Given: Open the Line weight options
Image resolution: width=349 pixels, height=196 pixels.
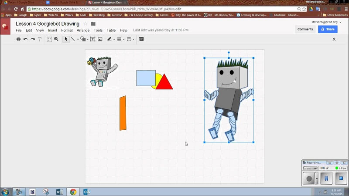Looking at the screenshot, I should 119,39.
